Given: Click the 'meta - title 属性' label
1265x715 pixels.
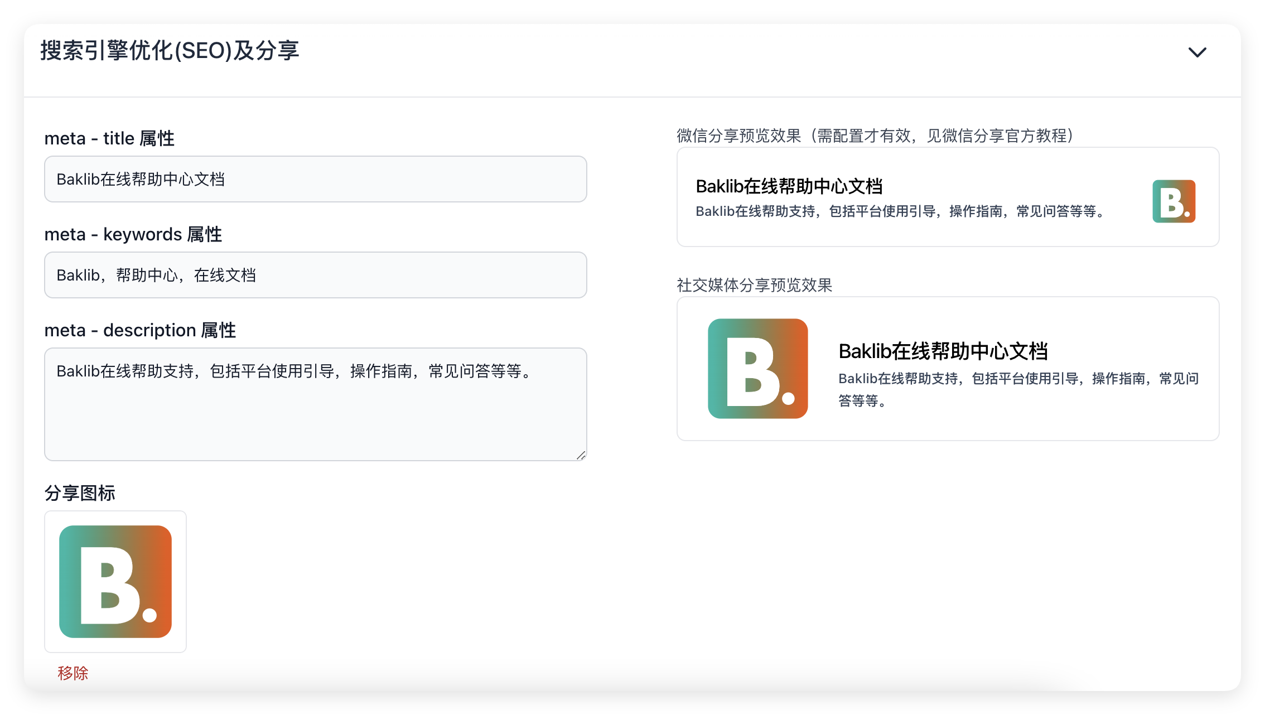Looking at the screenshot, I should tap(109, 138).
